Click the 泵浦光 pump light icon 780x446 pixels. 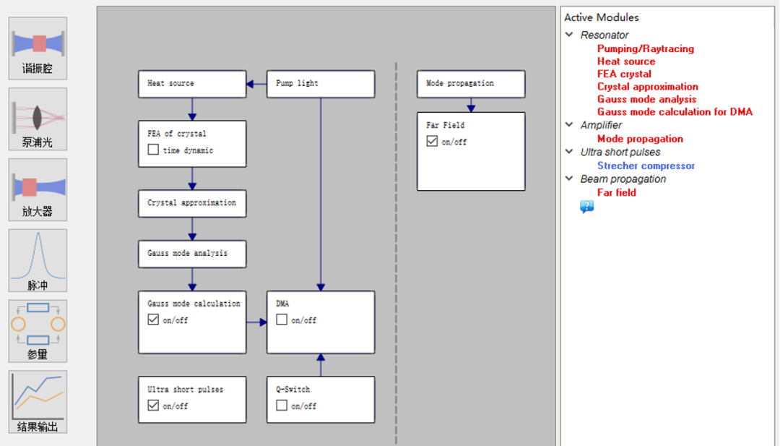coord(38,119)
